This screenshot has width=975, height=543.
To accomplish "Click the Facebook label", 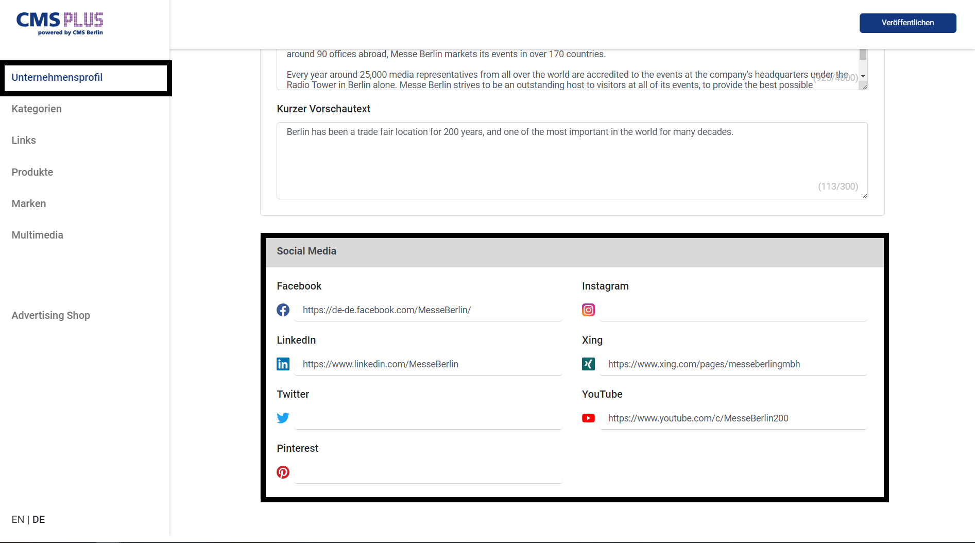I will click(299, 286).
